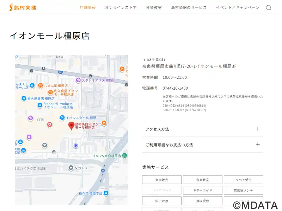Click the かまくら モール店 shopping marker
Screen dimensions: 282x211
(32, 85)
